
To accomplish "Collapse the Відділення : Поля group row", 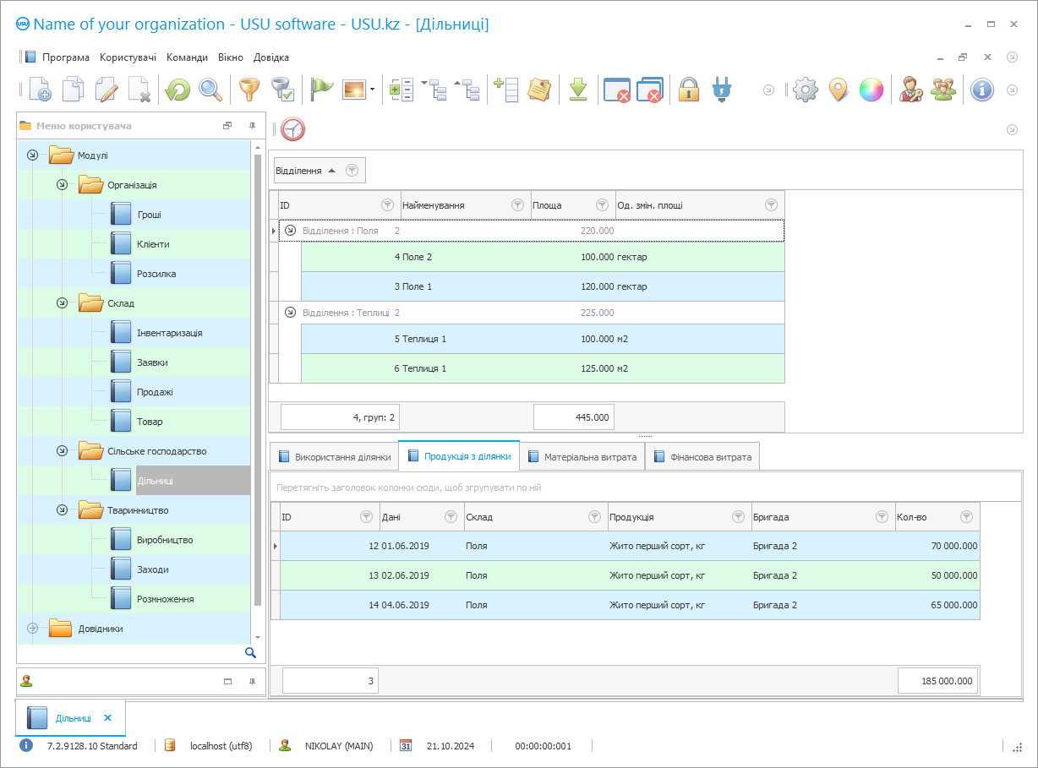I will 290,230.
